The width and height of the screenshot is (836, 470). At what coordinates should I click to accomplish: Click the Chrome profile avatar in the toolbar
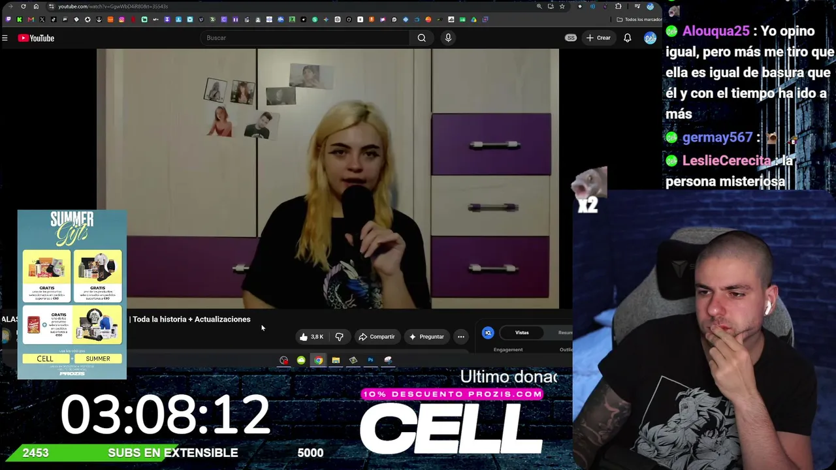click(650, 7)
